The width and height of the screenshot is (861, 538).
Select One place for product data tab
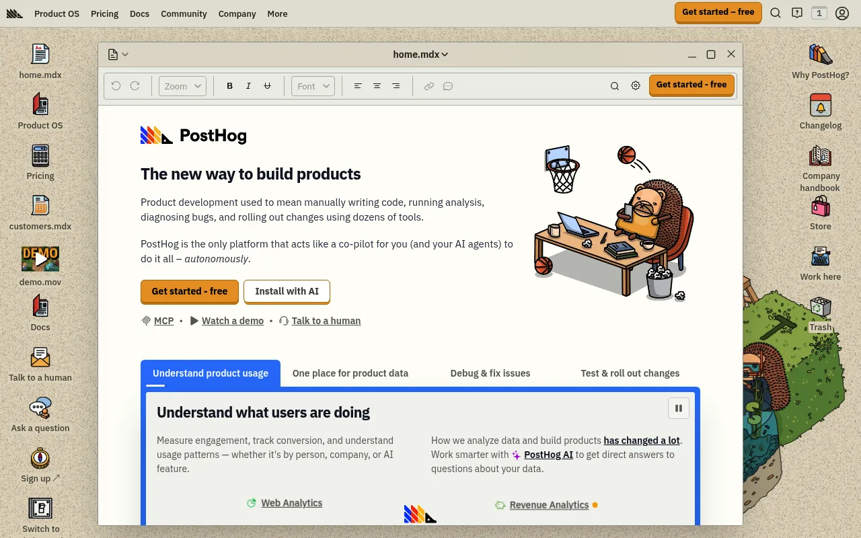tap(350, 373)
